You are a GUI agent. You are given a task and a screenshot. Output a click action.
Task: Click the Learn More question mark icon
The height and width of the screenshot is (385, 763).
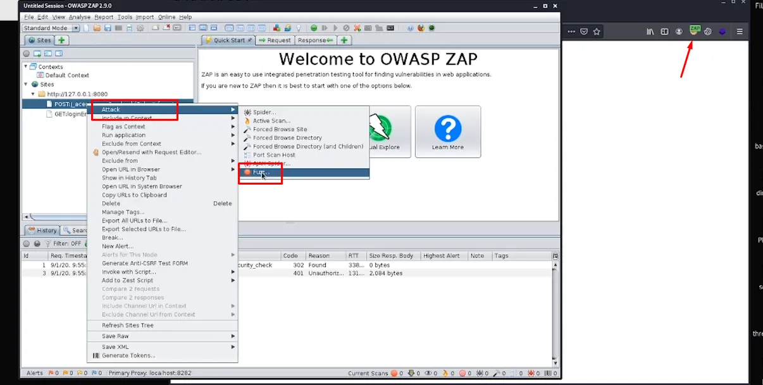[447, 128]
